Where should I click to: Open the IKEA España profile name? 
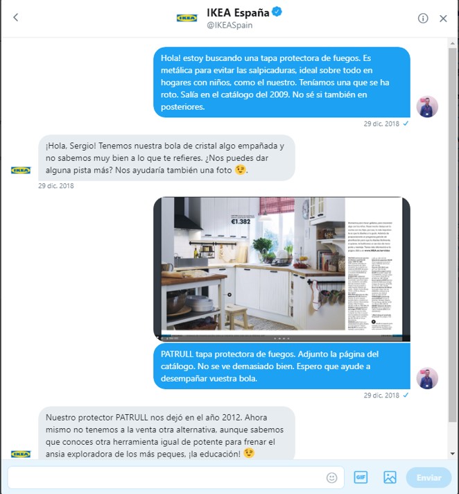pyautogui.click(x=238, y=12)
